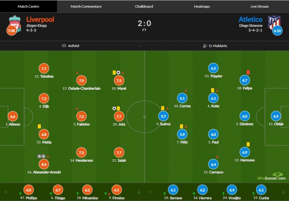Click the goal ball icon above Mané
Viewport: 289px width, 201px height.
(x=118, y=73)
